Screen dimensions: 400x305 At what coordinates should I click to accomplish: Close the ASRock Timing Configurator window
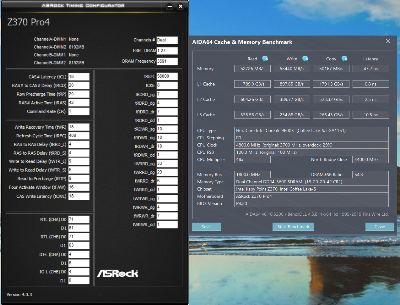[181, 6]
